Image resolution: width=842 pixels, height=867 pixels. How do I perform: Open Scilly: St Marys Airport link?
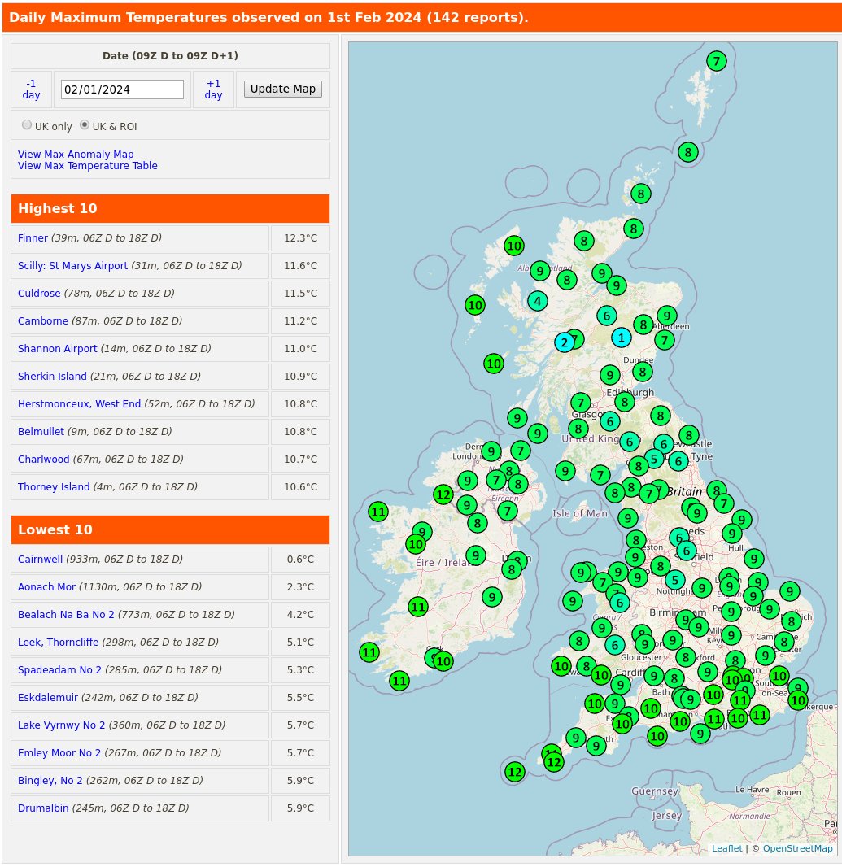[x=72, y=265]
